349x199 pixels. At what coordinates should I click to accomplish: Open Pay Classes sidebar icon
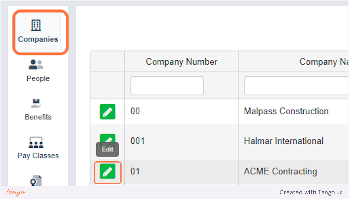point(36,142)
